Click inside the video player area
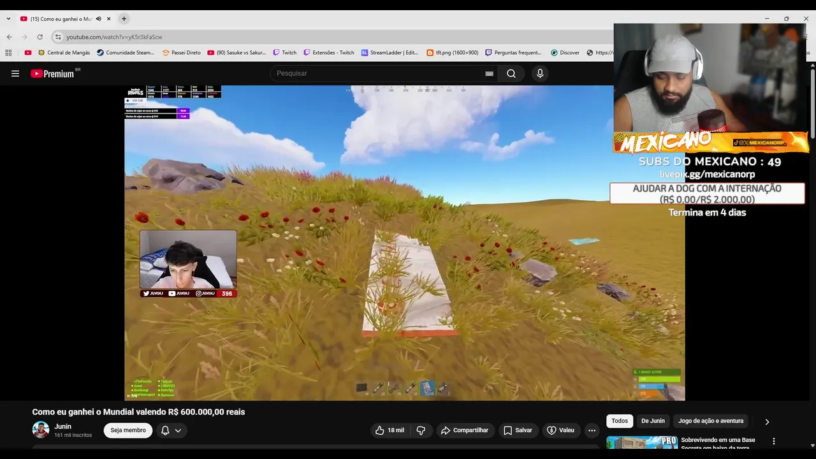Viewport: 816px width, 459px height. pos(405,243)
